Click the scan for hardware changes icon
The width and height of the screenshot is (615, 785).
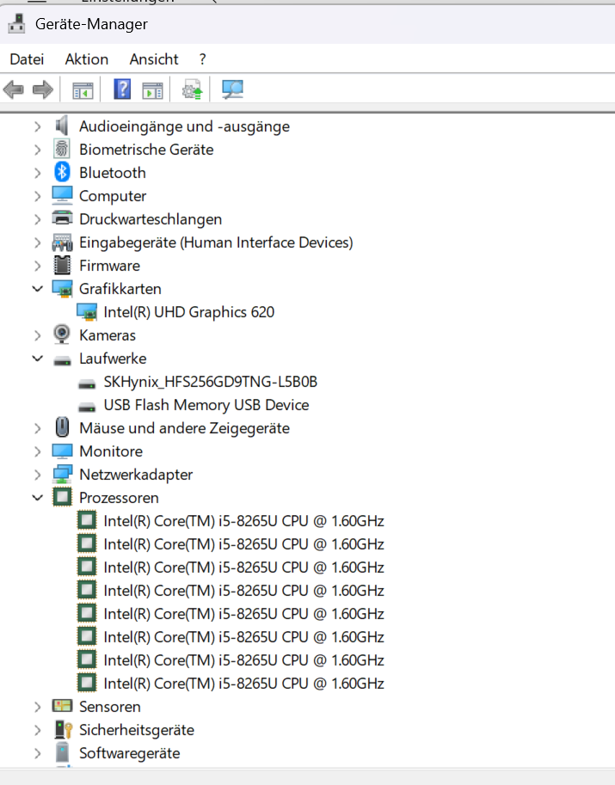[x=232, y=89]
